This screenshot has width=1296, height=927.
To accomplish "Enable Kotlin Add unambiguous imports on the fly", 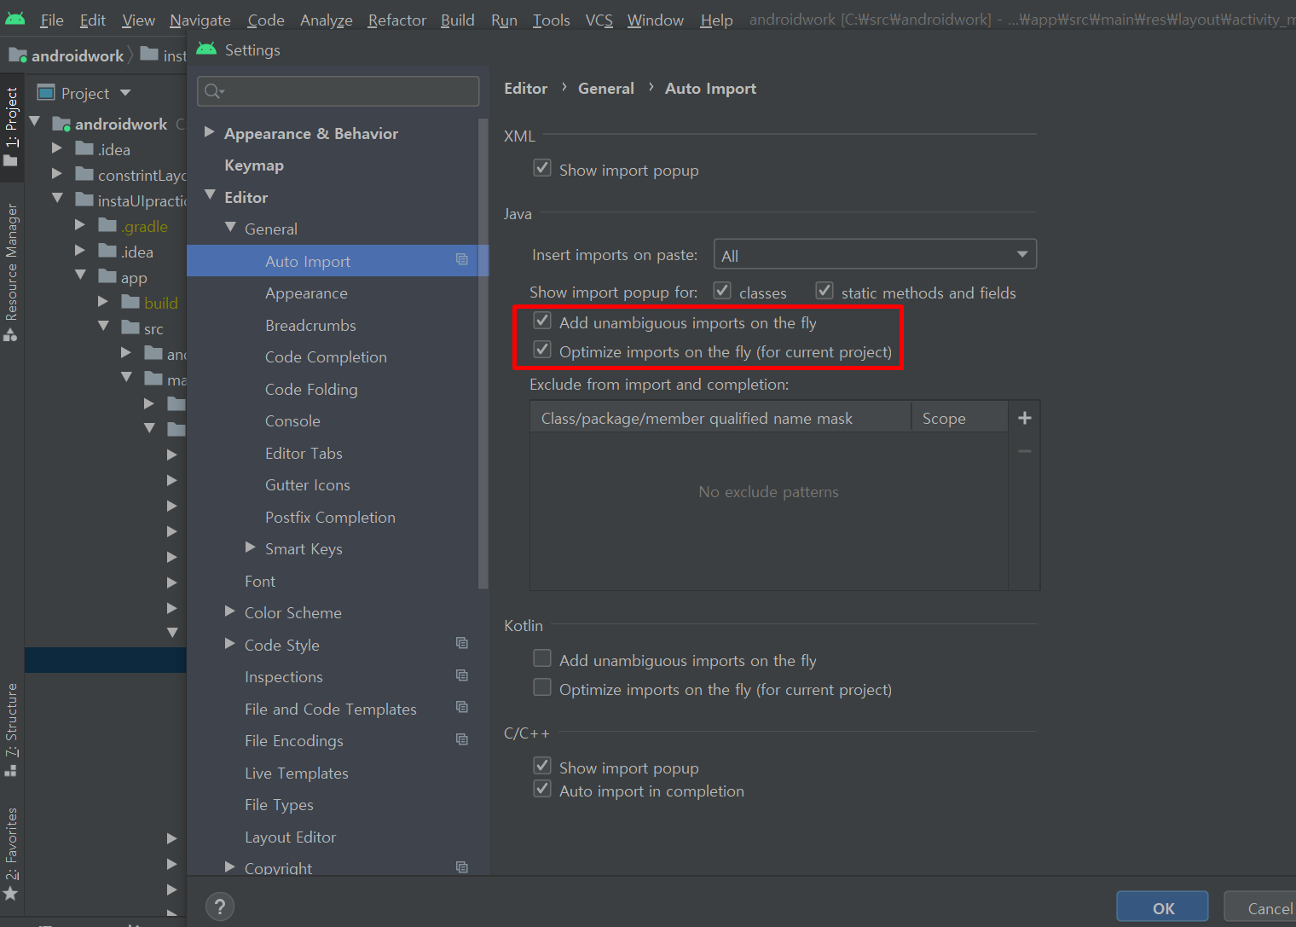I will coord(542,658).
